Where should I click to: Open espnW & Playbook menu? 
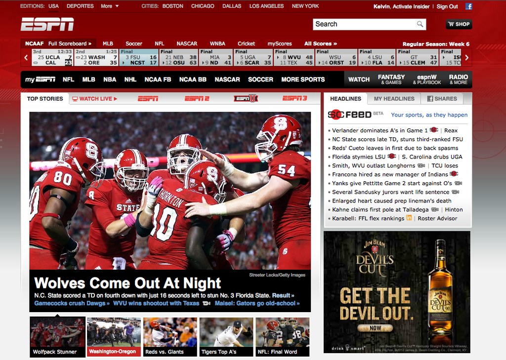coord(427,80)
